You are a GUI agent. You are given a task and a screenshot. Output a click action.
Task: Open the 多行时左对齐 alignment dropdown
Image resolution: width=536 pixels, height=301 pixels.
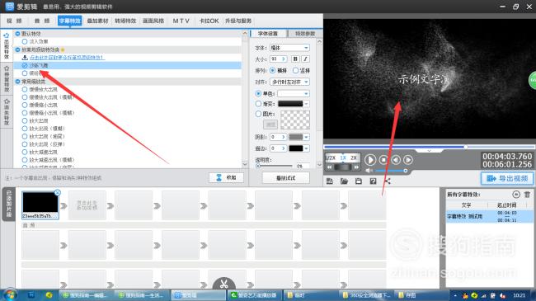(289, 82)
